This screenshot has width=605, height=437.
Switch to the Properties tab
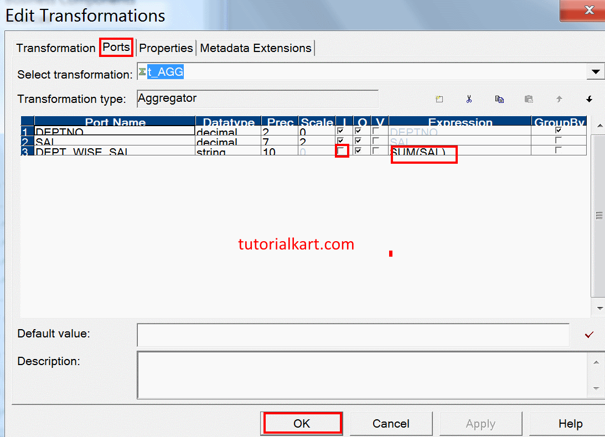coord(166,48)
